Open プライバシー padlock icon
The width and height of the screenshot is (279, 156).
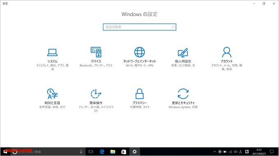(x=139, y=94)
